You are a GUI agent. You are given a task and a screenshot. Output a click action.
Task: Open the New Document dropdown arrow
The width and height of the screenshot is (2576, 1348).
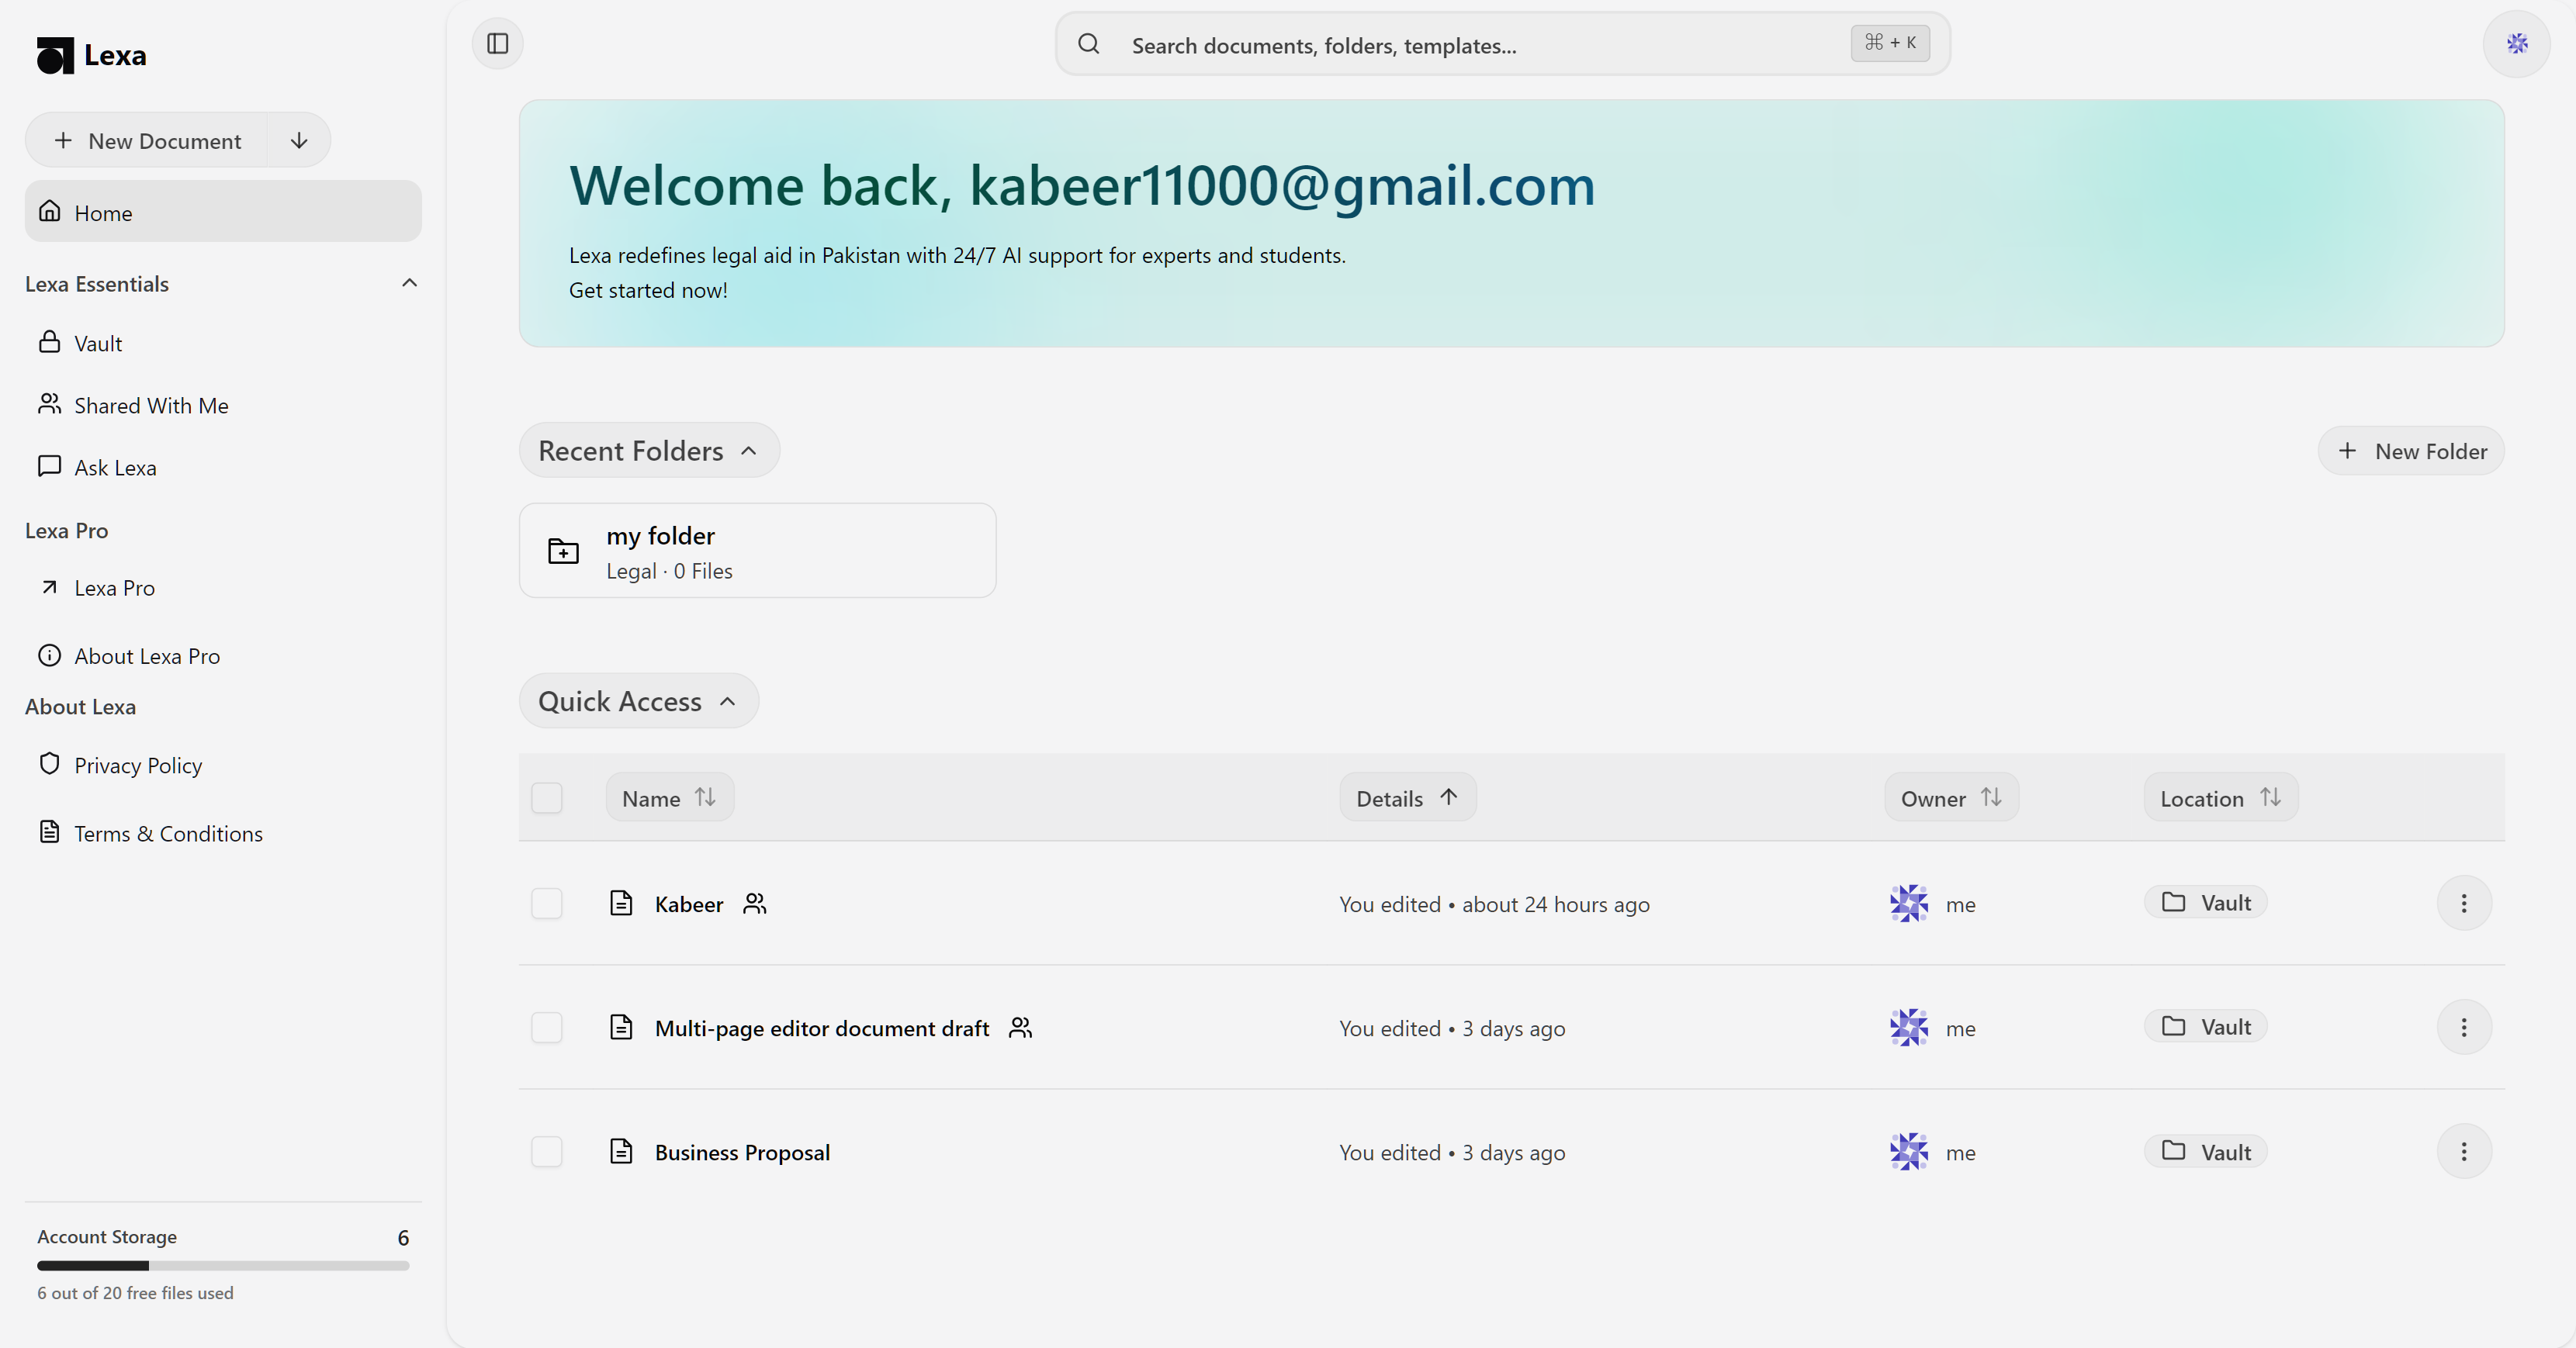[x=297, y=140]
